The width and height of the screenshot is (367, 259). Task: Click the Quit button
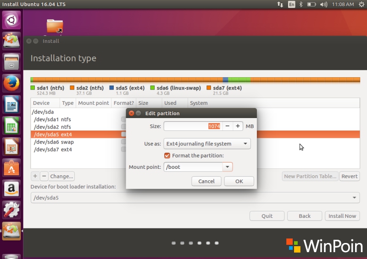267,216
